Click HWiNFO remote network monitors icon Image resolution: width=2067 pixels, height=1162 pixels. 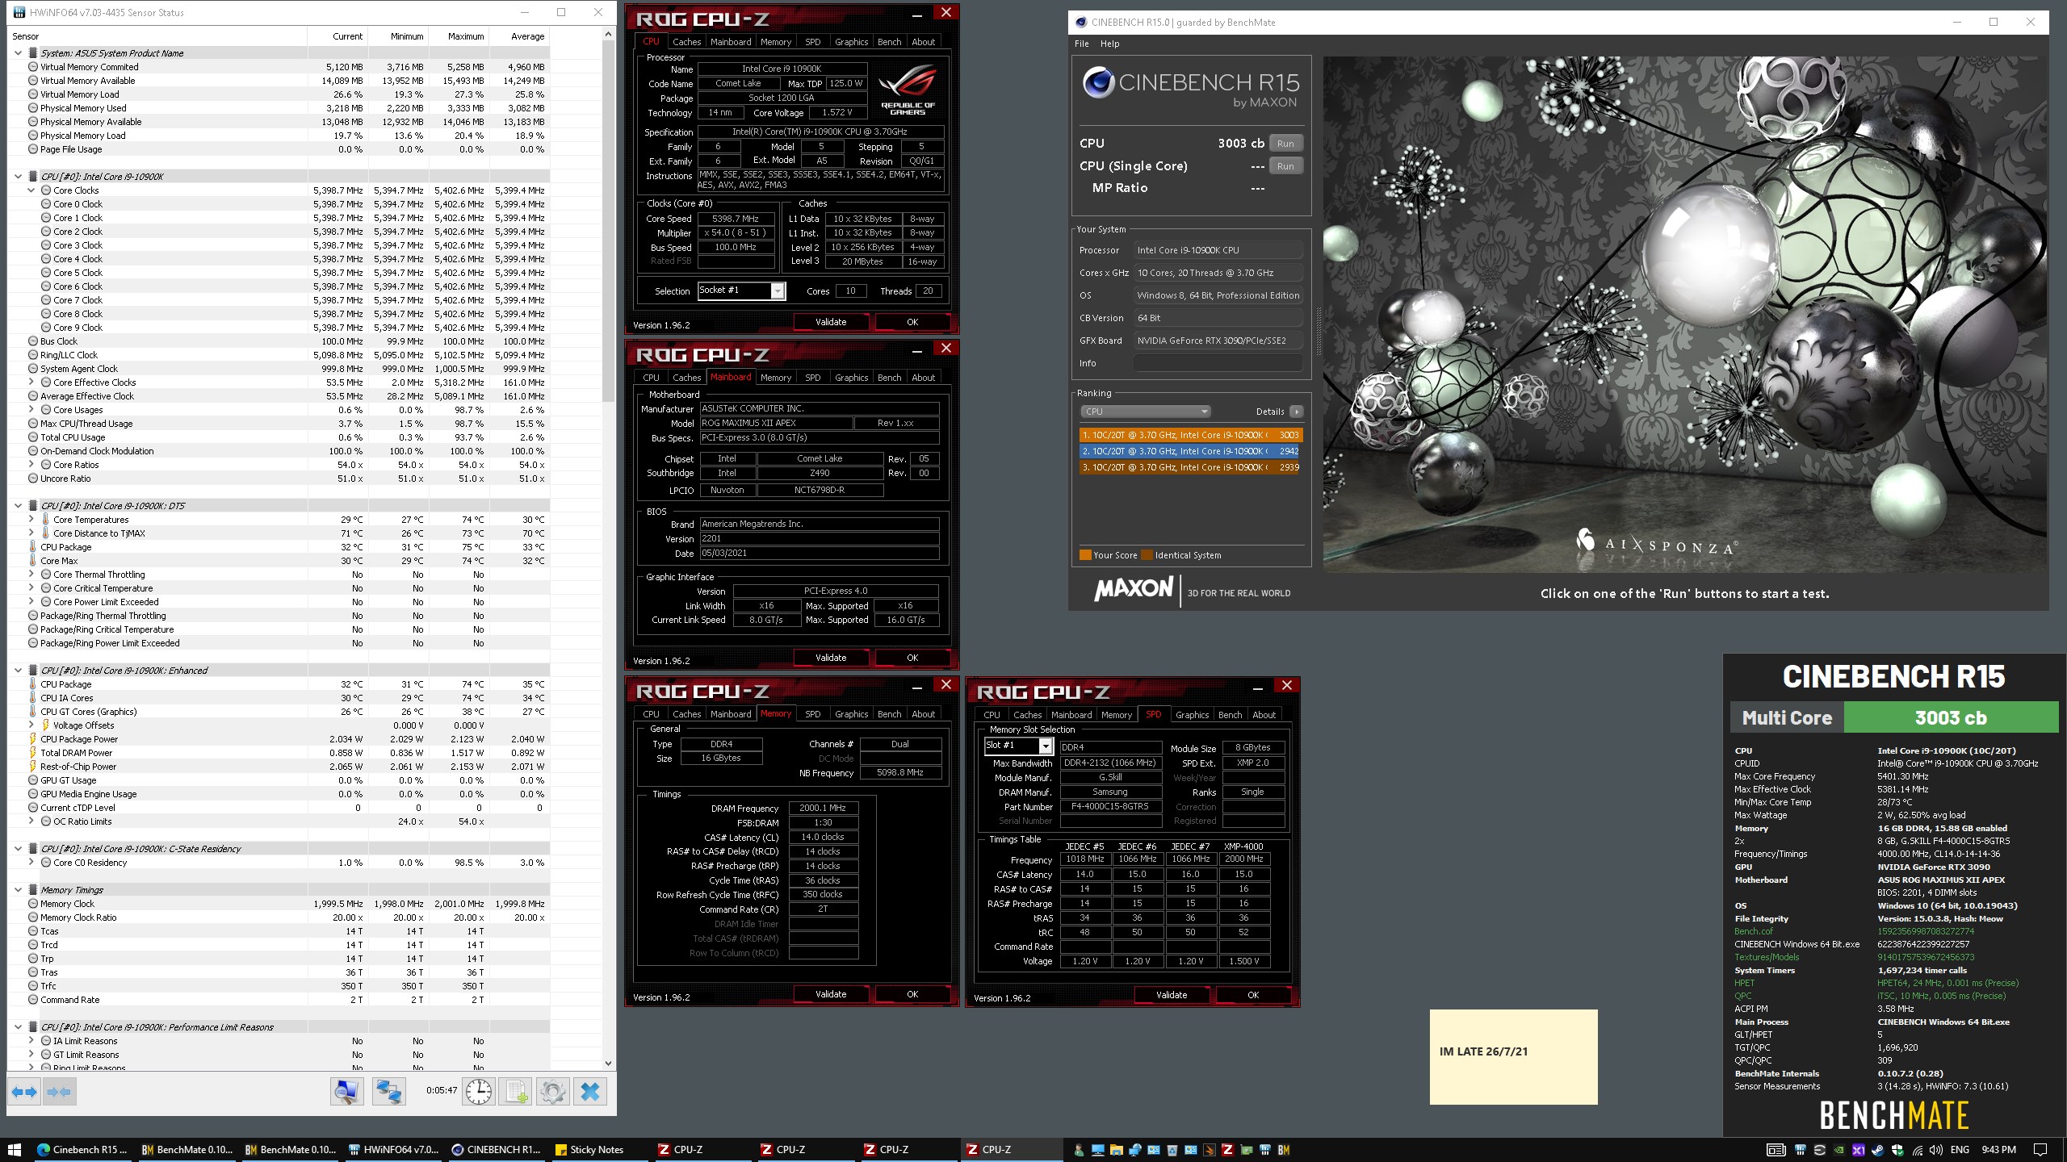pos(388,1092)
